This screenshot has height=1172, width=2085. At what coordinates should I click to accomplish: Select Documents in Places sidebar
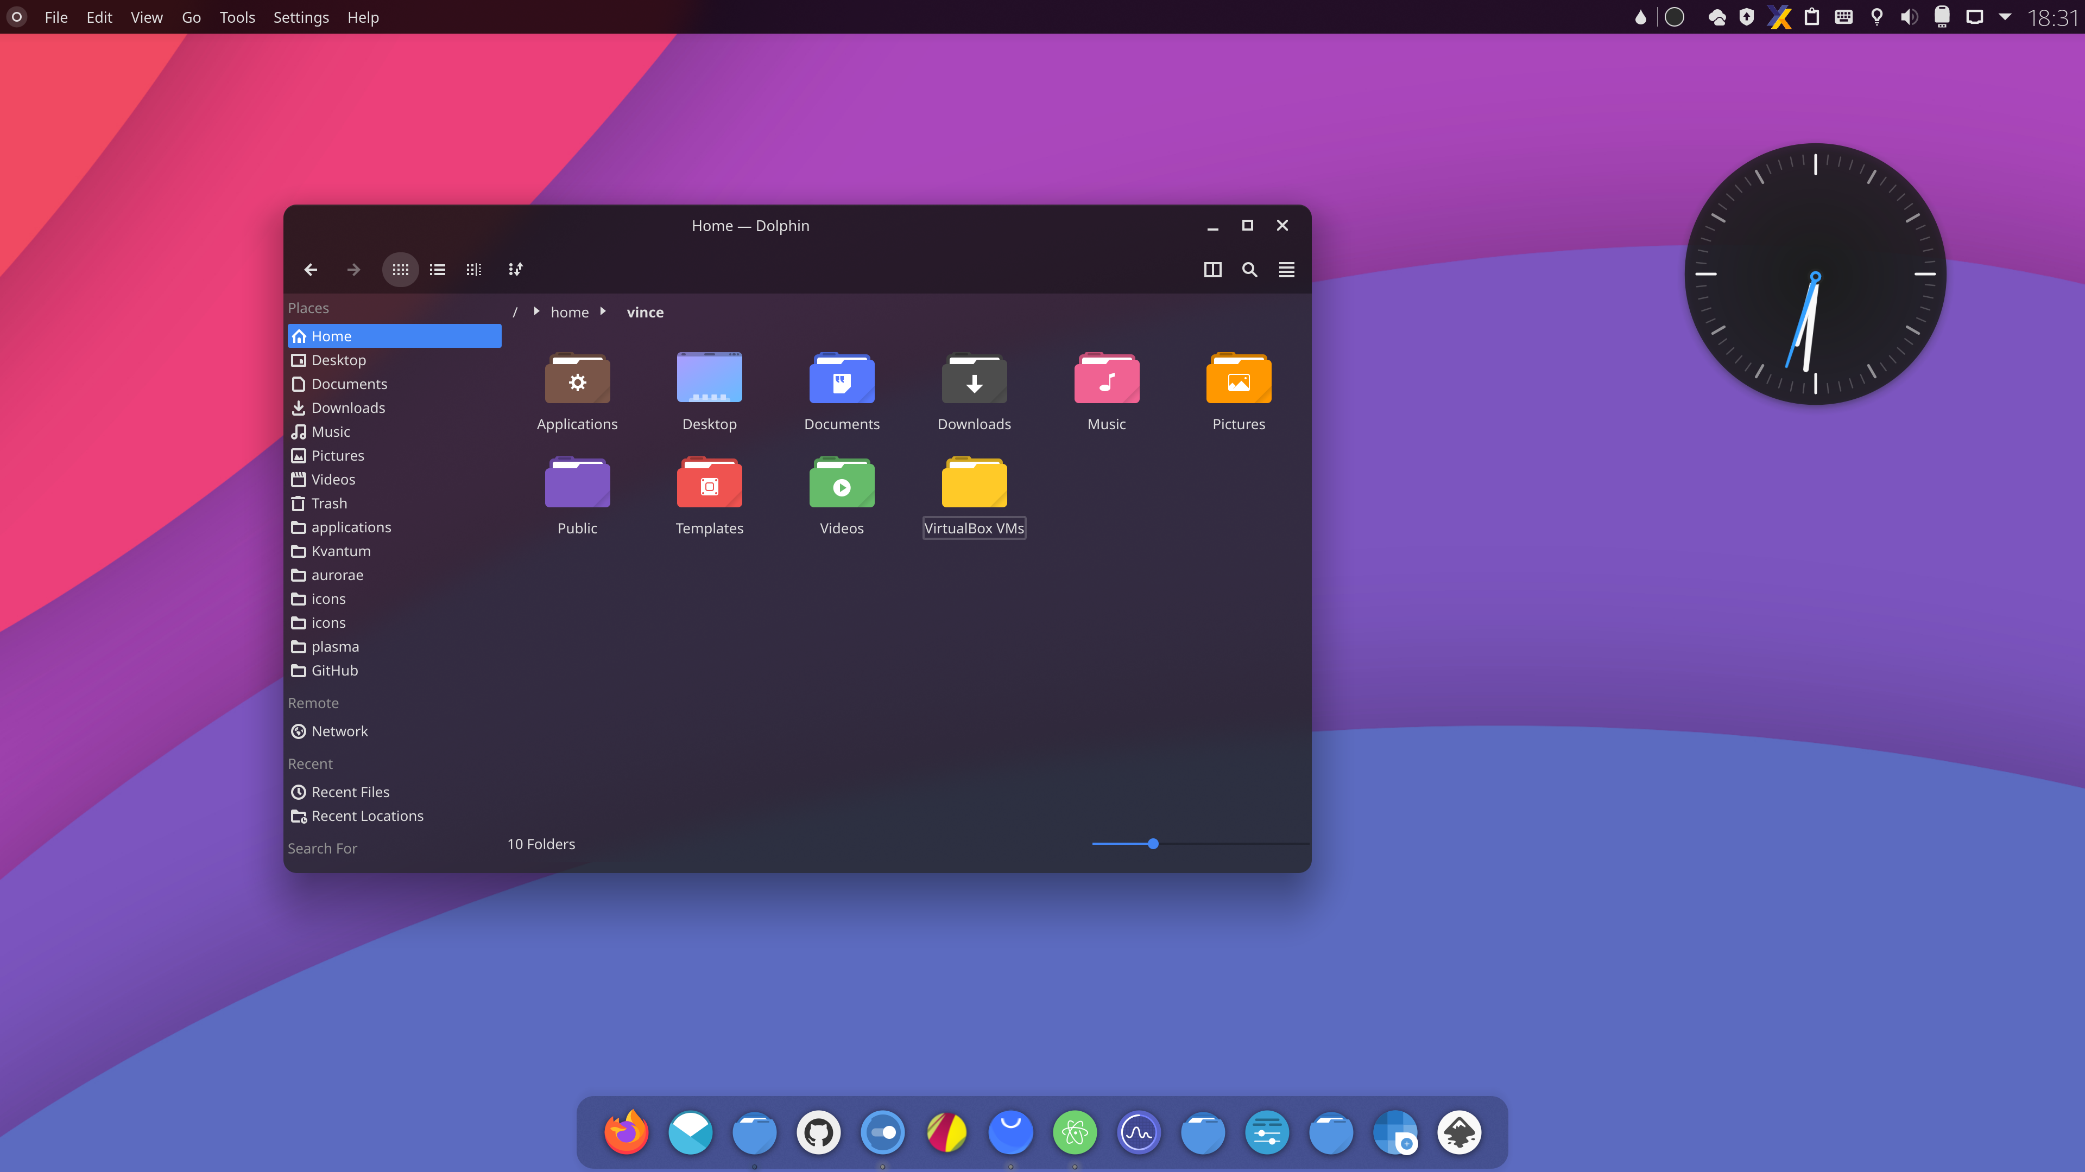394,384
